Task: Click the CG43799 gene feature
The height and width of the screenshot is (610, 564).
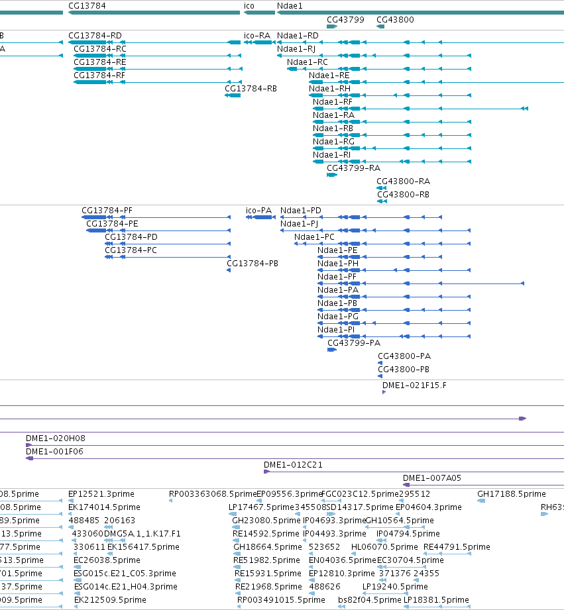Action: click(x=332, y=26)
